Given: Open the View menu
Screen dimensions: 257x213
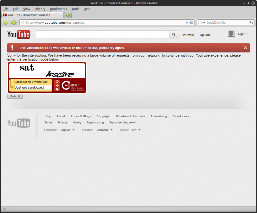Looking at the screenshot, I should (x=26, y=9).
